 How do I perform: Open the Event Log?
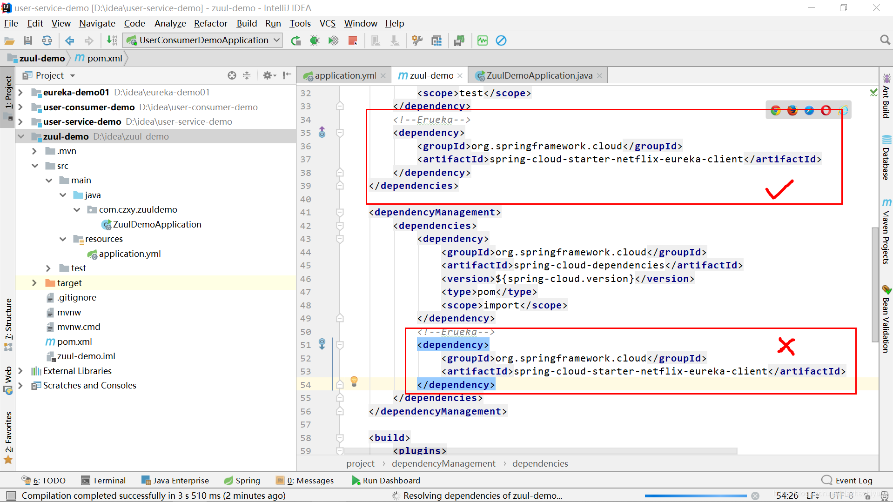click(847, 481)
